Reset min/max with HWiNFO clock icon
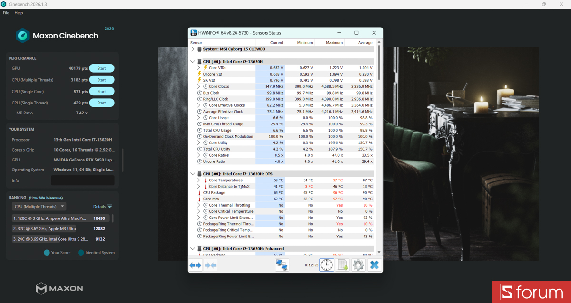Image resolution: width=571 pixels, height=303 pixels. click(326, 265)
